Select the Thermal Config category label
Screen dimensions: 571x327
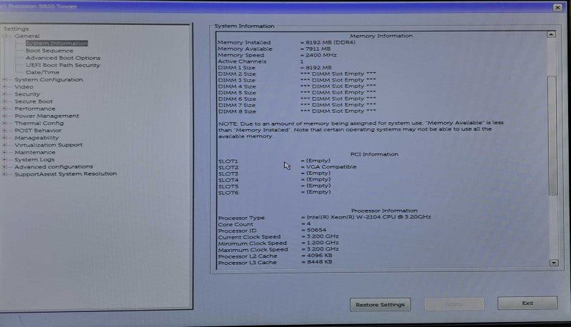pos(39,123)
